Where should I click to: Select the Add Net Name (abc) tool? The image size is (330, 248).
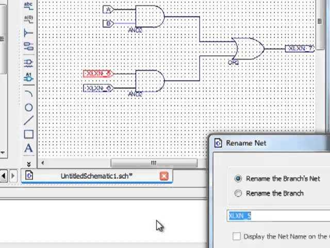(29, 6)
